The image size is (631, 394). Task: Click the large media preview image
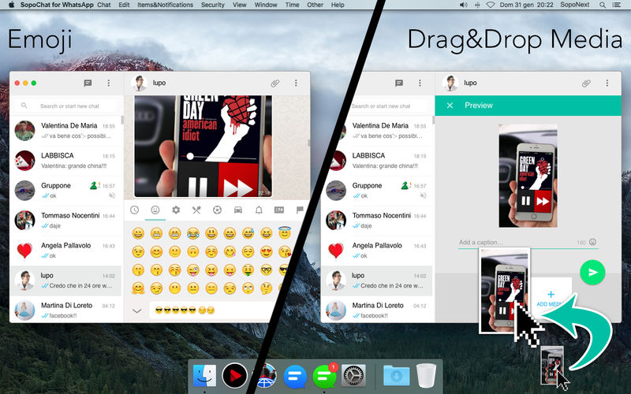click(528, 176)
